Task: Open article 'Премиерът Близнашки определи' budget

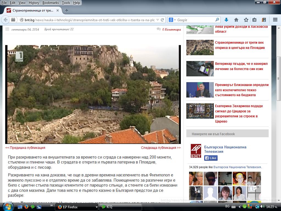Action: (x=242, y=90)
